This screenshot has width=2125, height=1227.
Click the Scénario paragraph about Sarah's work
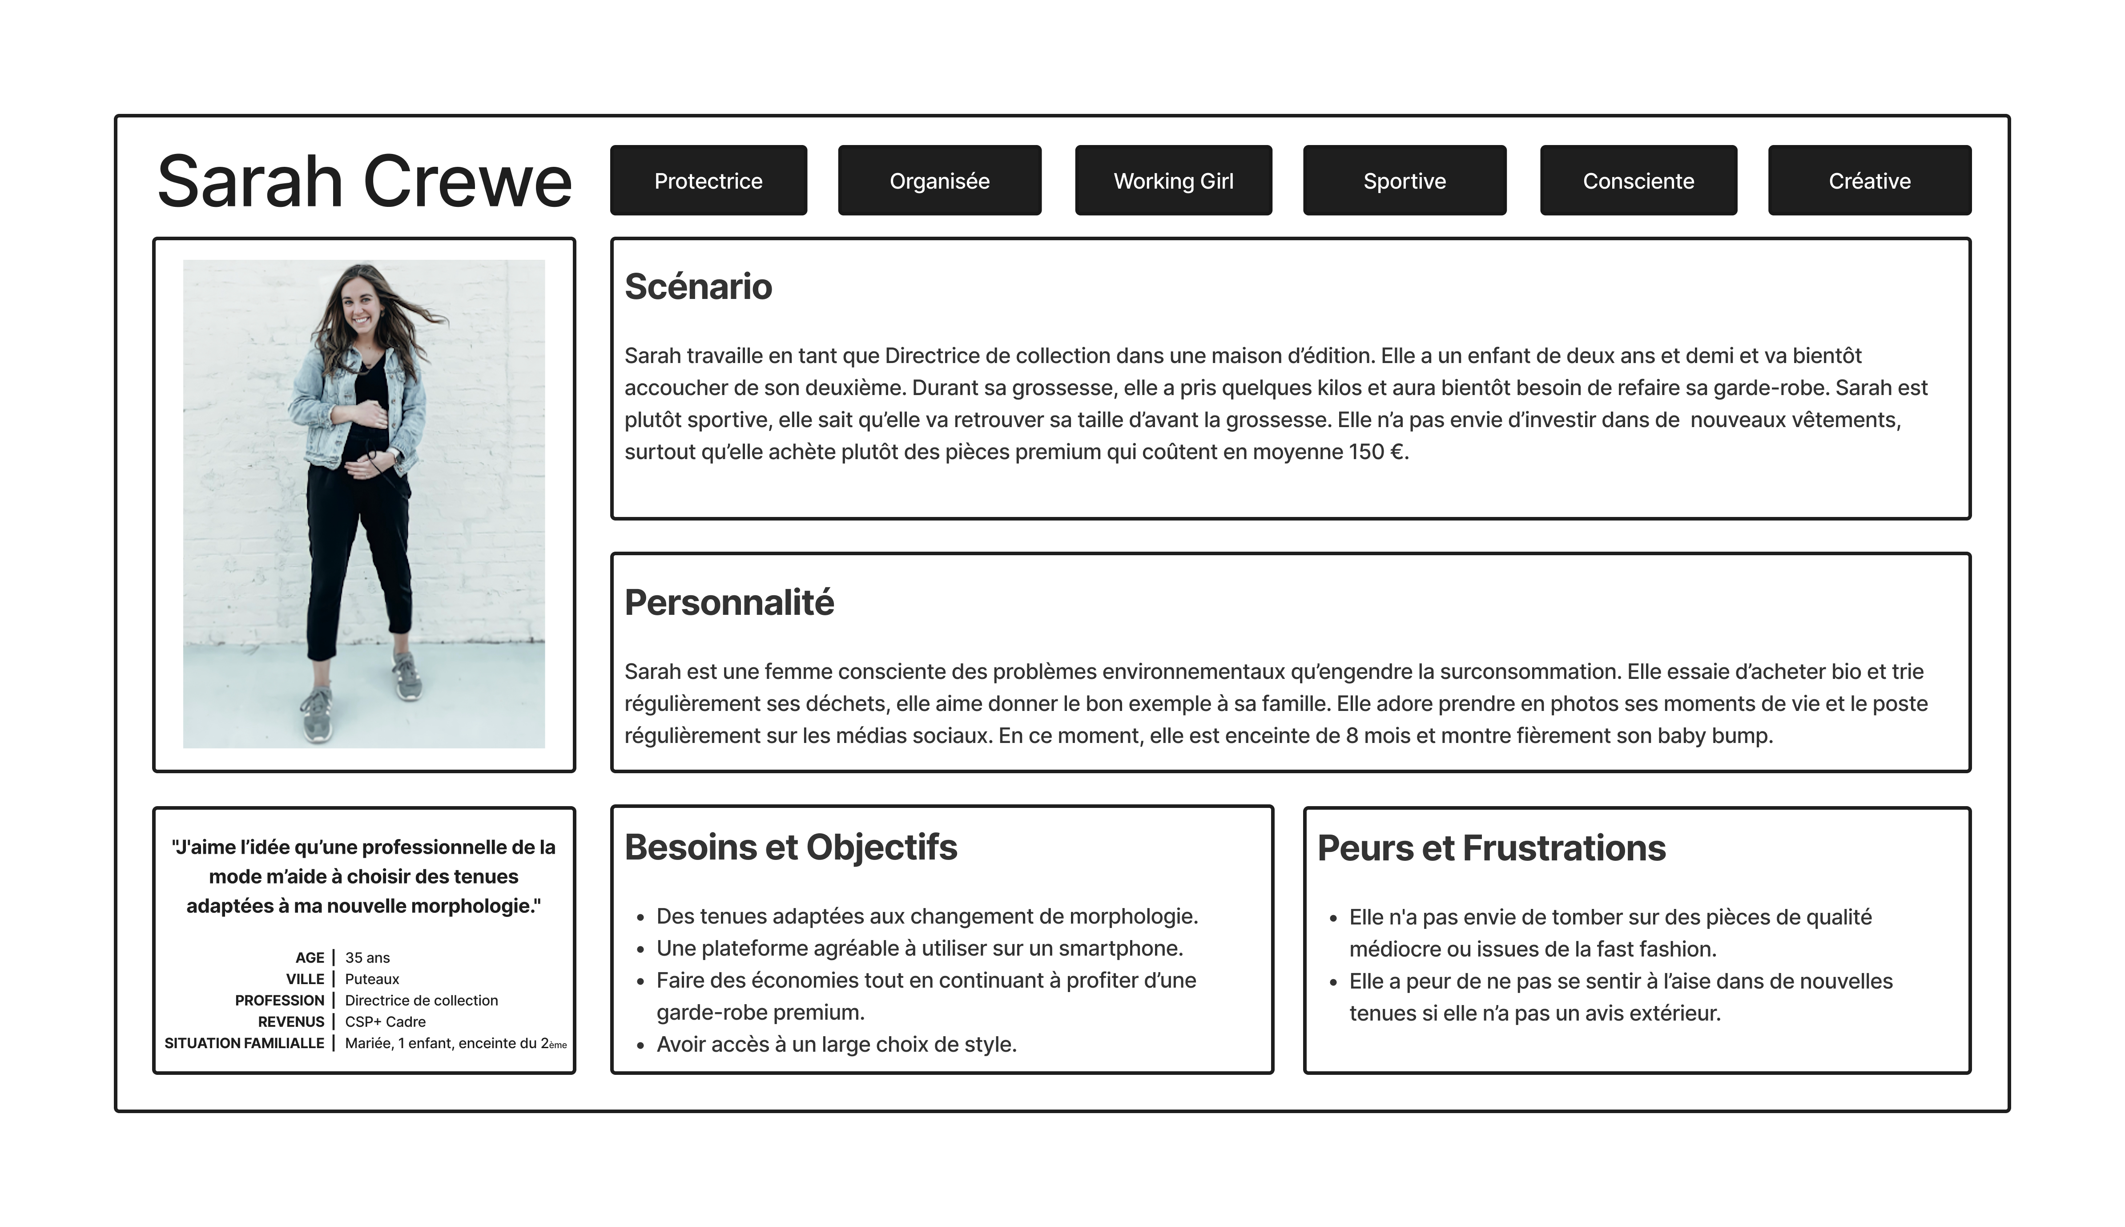[x=1276, y=404]
